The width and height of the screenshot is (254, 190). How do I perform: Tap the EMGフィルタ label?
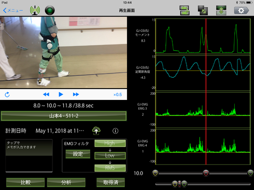[76, 143]
